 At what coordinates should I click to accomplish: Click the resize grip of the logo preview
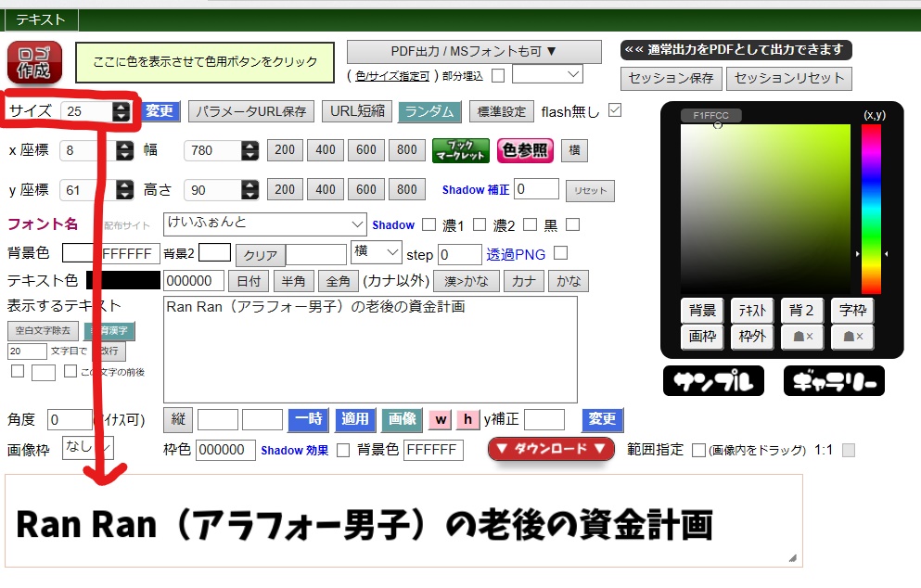tap(792, 558)
